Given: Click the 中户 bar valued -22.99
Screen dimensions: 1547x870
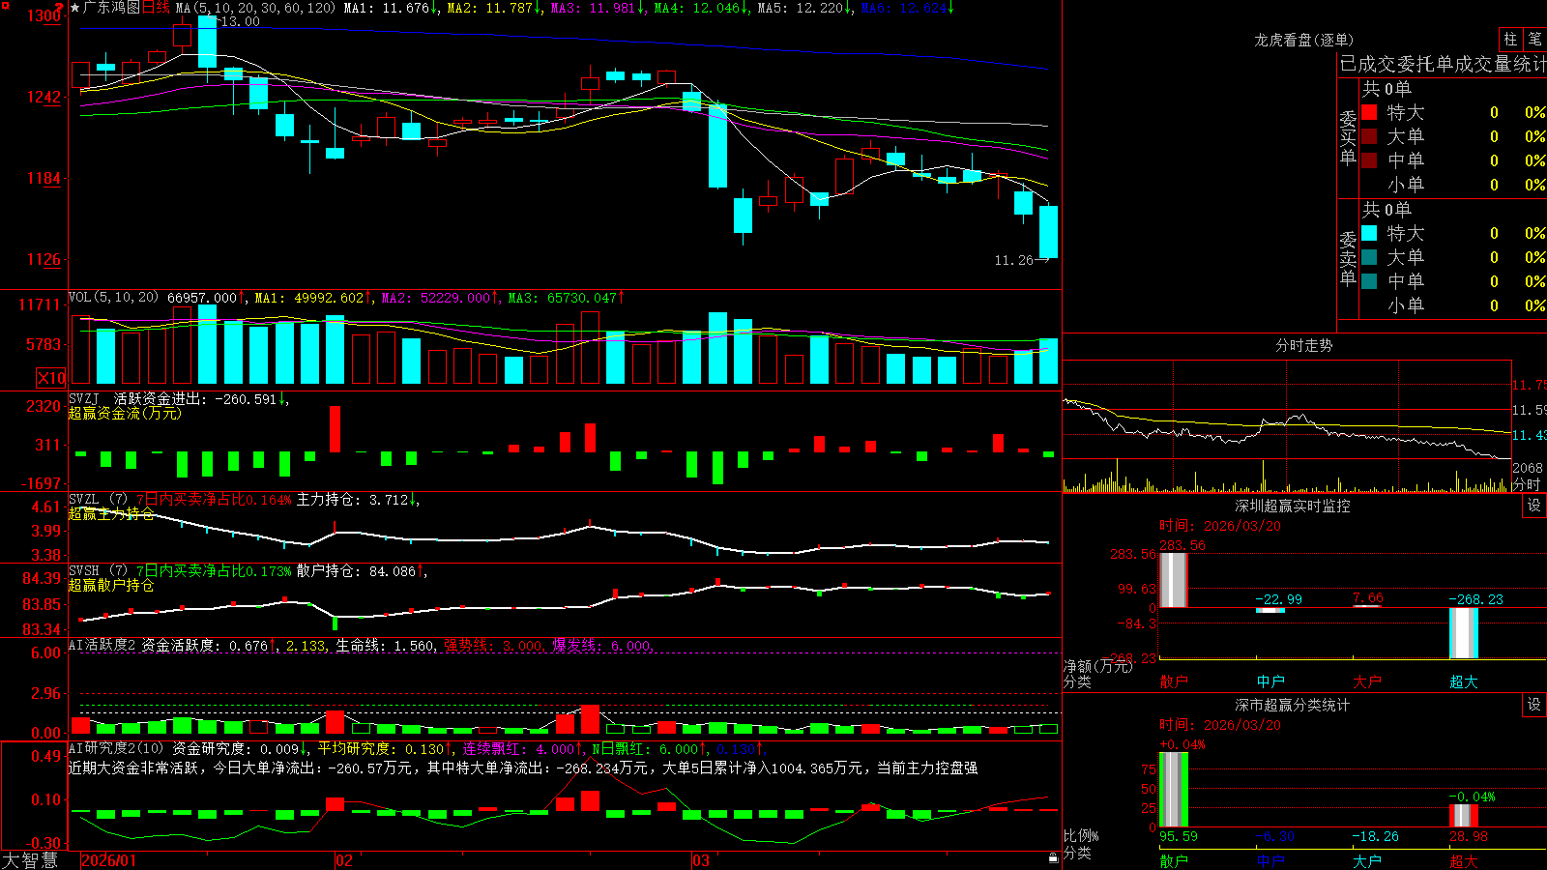Looking at the screenshot, I should (x=1270, y=610).
